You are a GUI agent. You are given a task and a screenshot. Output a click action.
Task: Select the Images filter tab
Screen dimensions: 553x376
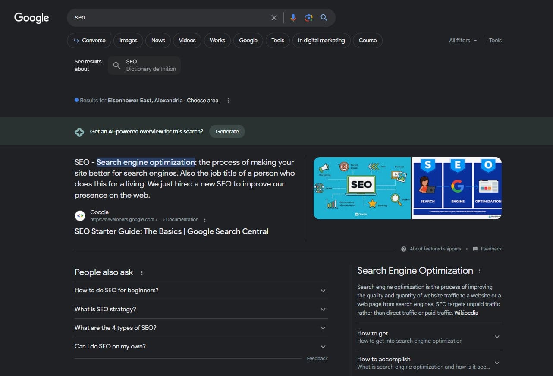128,41
